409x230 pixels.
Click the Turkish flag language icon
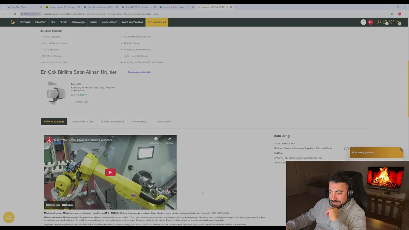(x=371, y=22)
